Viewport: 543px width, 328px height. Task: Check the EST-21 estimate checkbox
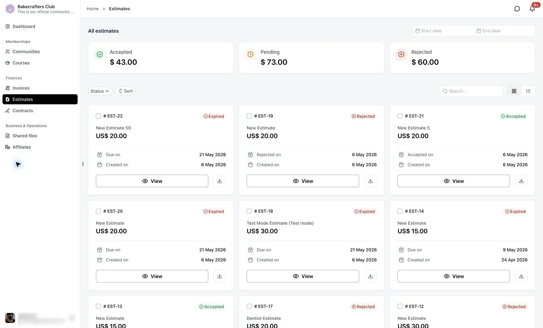[x=400, y=116]
